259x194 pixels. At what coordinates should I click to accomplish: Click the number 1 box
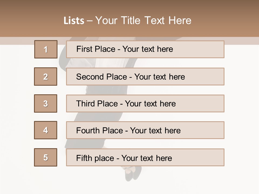click(46, 49)
